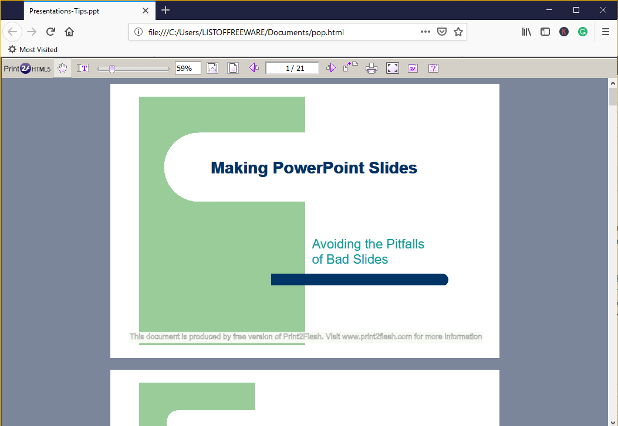
Task: Select the text selection tool
Action: click(83, 69)
